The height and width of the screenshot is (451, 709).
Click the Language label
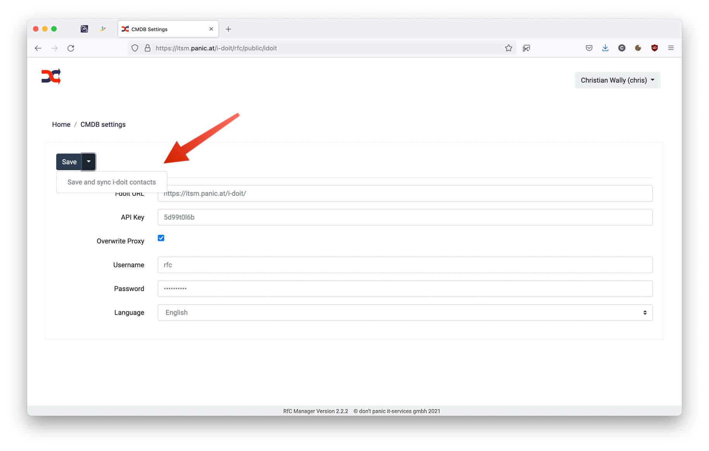pos(129,313)
